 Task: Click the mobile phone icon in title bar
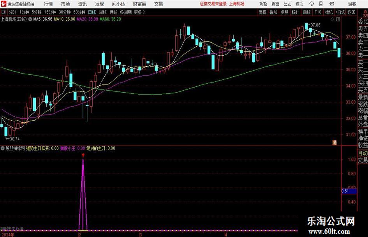[x=321, y=4]
